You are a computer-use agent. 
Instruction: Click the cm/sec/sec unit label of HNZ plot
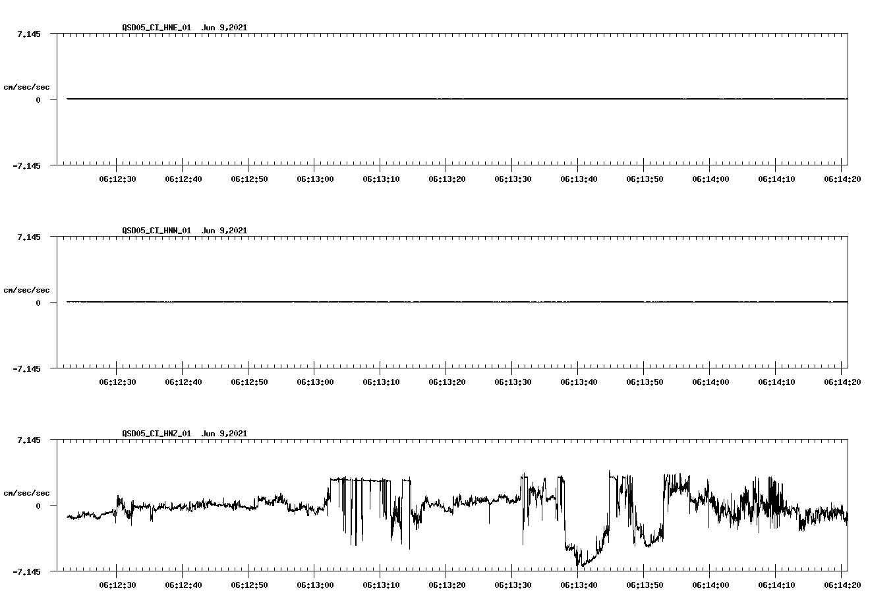pyautogui.click(x=26, y=493)
